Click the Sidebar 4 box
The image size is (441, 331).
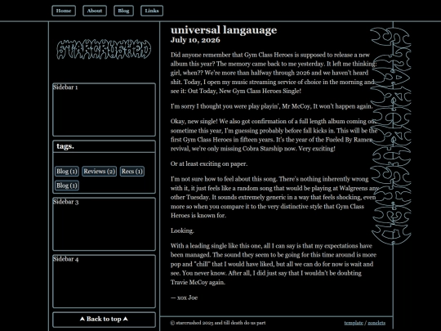[x=104, y=281]
